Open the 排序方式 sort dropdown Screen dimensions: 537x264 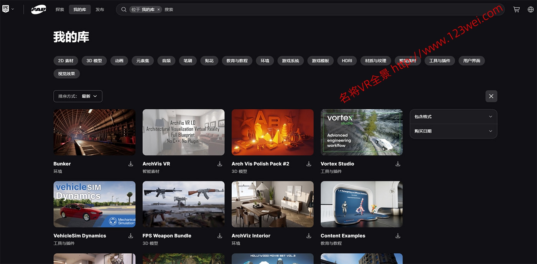[x=78, y=96]
